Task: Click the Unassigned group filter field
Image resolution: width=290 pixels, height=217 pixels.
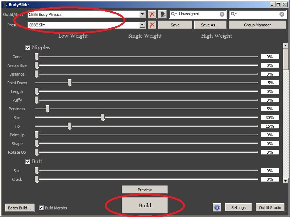Action: [x=198, y=14]
